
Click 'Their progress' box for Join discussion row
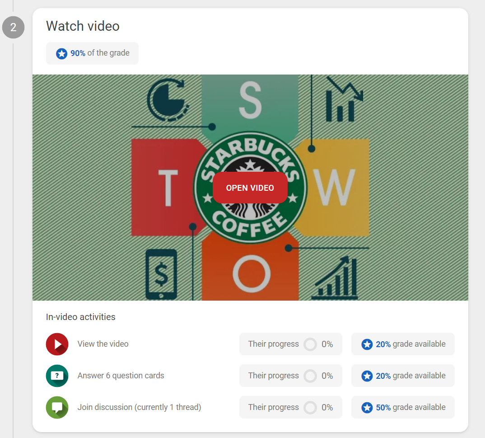[291, 407]
